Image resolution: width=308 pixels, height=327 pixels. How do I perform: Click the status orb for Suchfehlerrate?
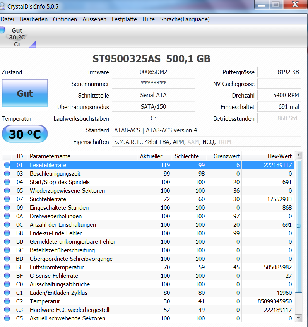tap(7, 199)
